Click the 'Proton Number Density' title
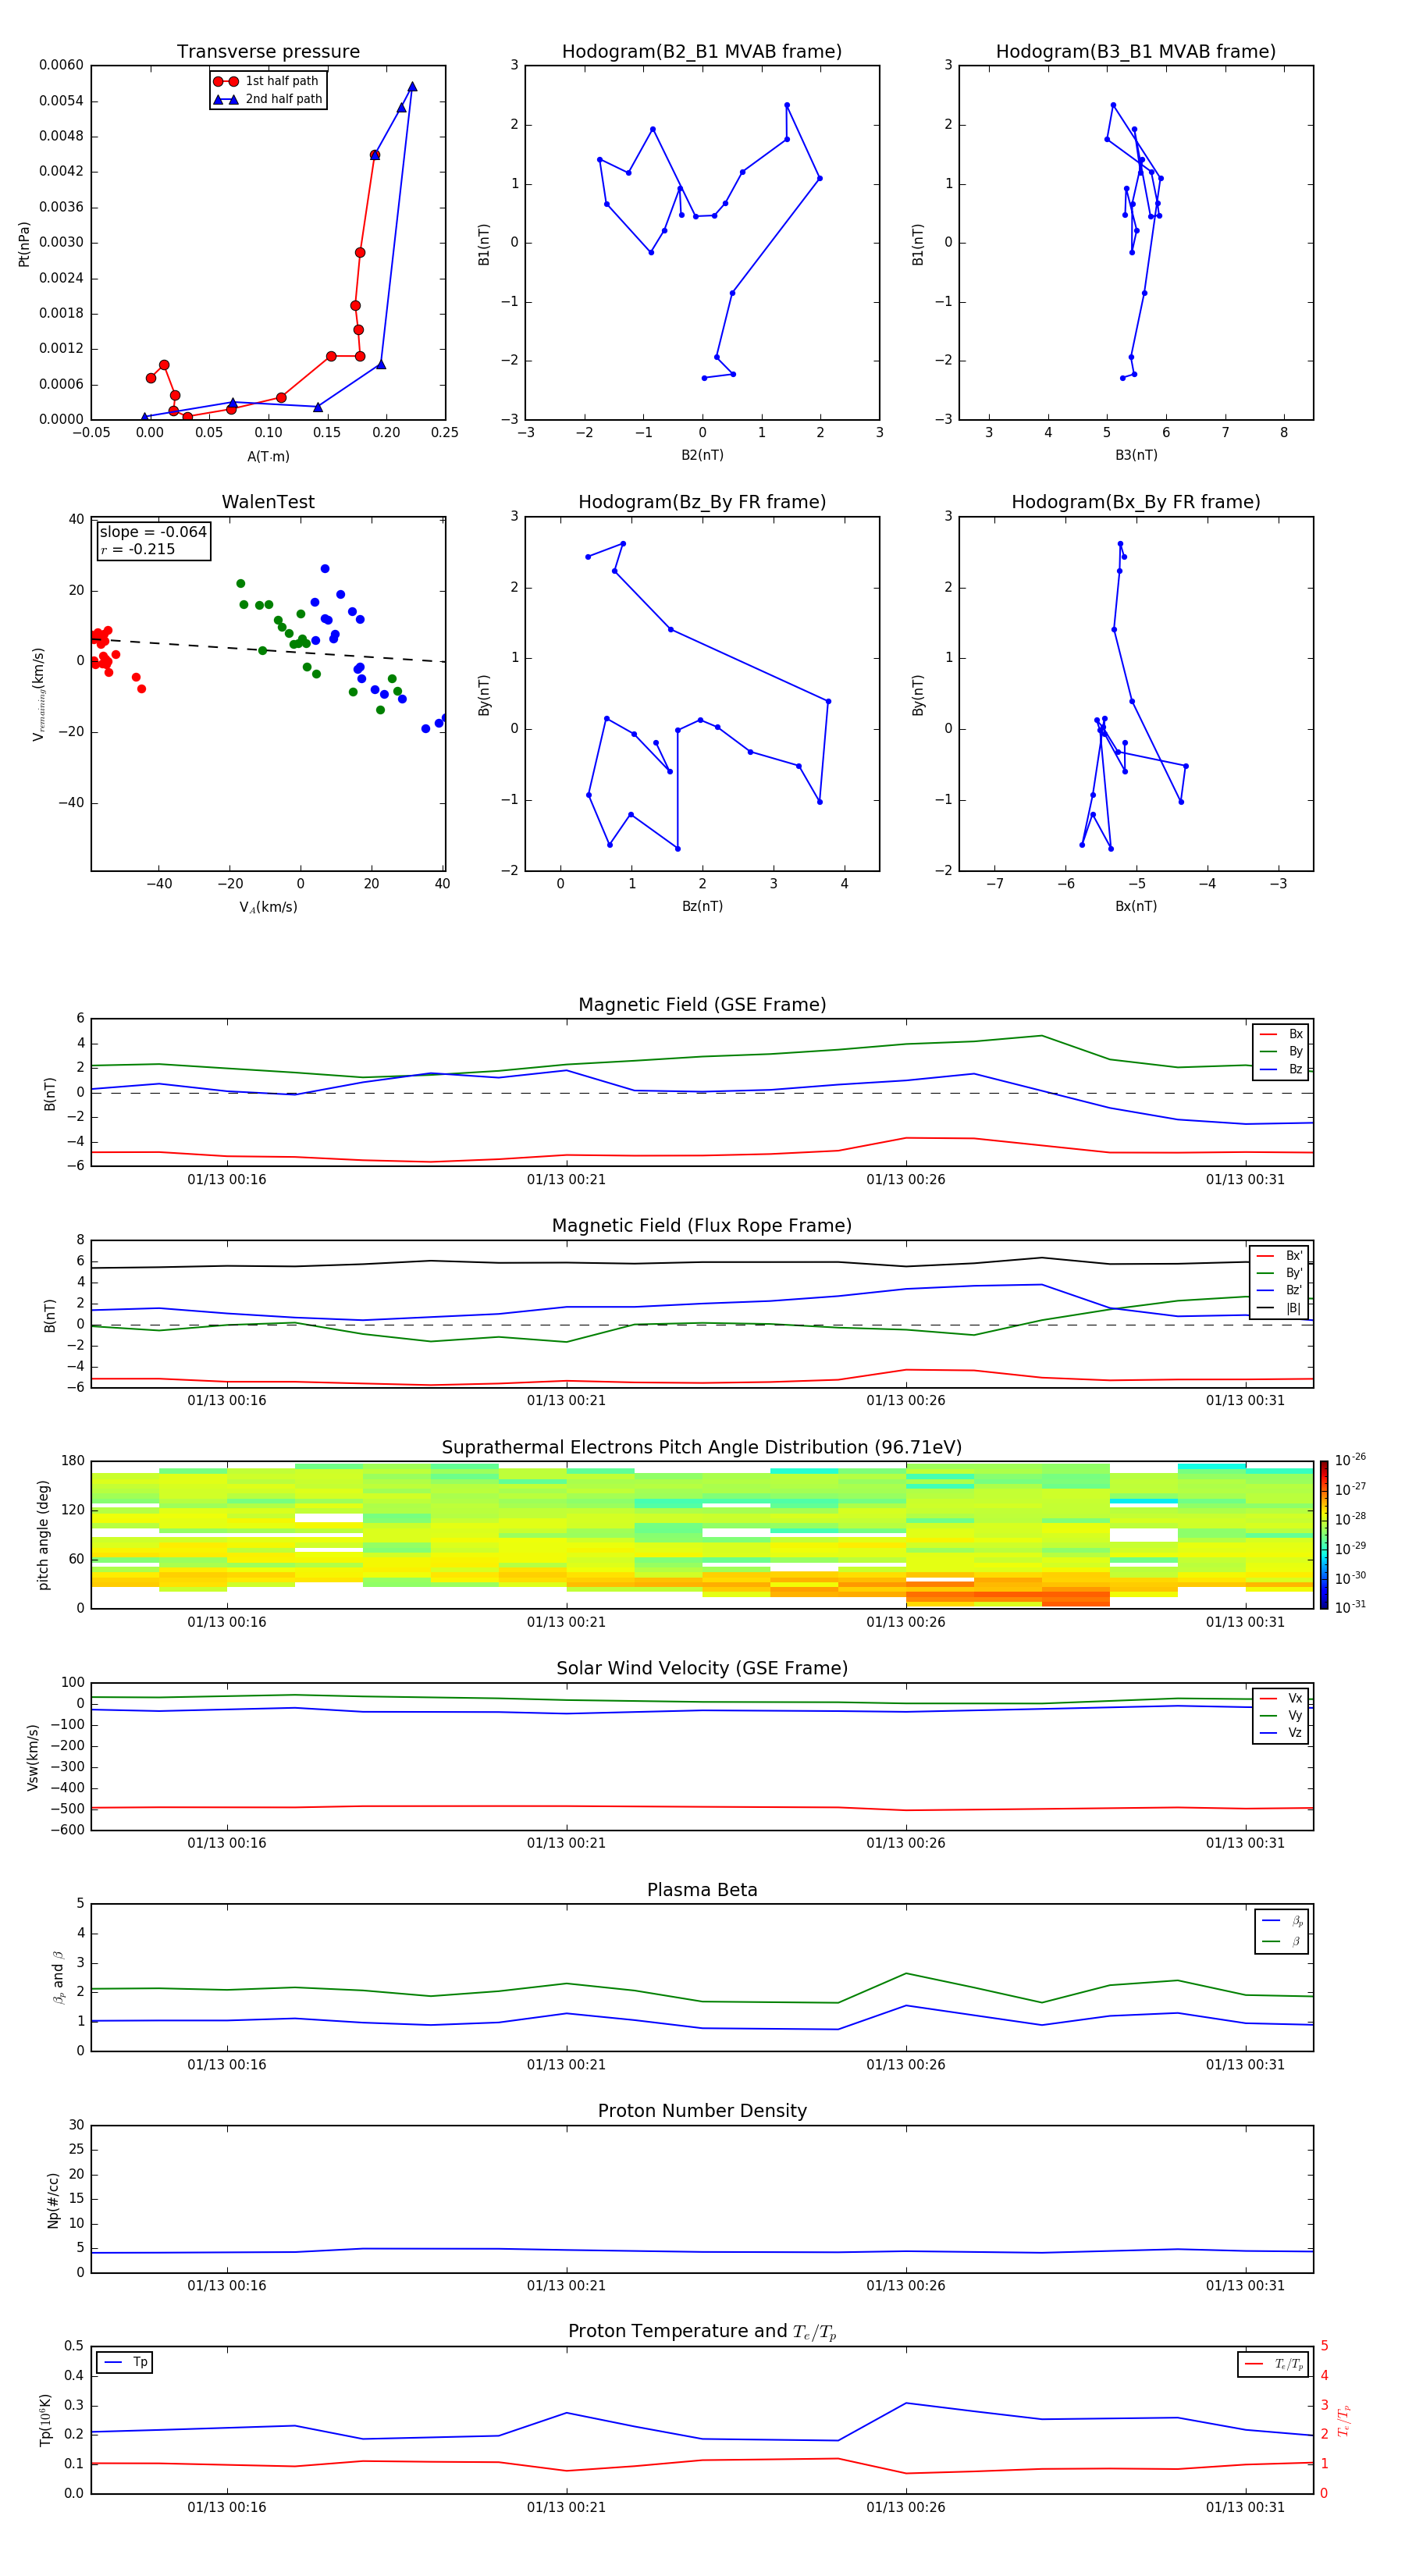The height and width of the screenshot is (2576, 1405). (702, 2111)
